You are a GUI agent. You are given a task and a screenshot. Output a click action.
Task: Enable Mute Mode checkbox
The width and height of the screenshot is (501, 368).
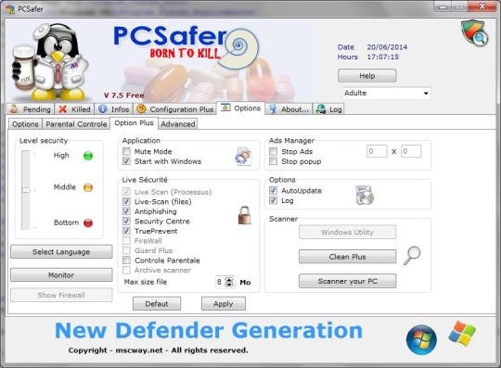pyautogui.click(x=126, y=151)
